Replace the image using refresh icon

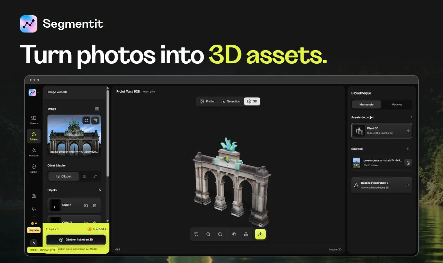pos(87,120)
